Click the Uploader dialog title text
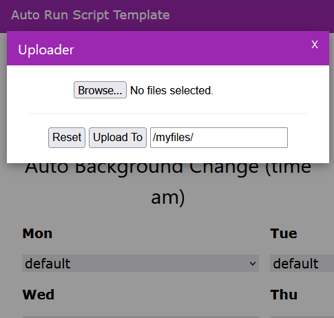The width and height of the screenshot is (334, 318). tap(46, 50)
